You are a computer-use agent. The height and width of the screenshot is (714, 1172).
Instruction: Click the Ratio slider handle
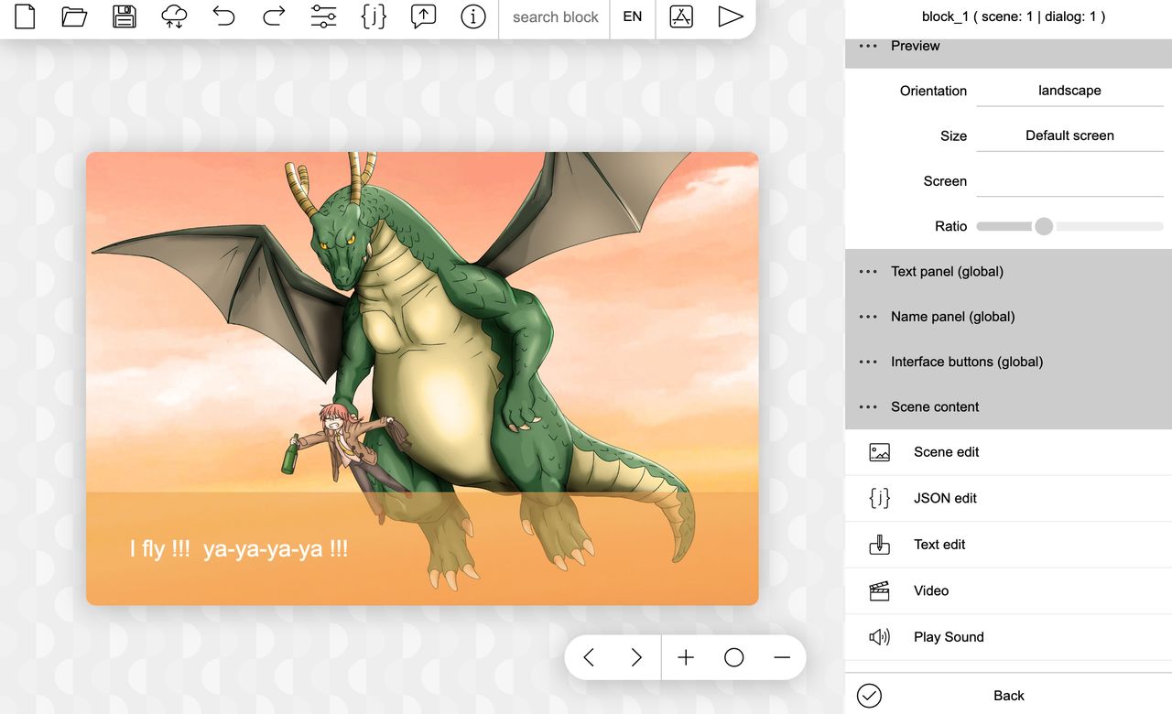click(x=1044, y=226)
